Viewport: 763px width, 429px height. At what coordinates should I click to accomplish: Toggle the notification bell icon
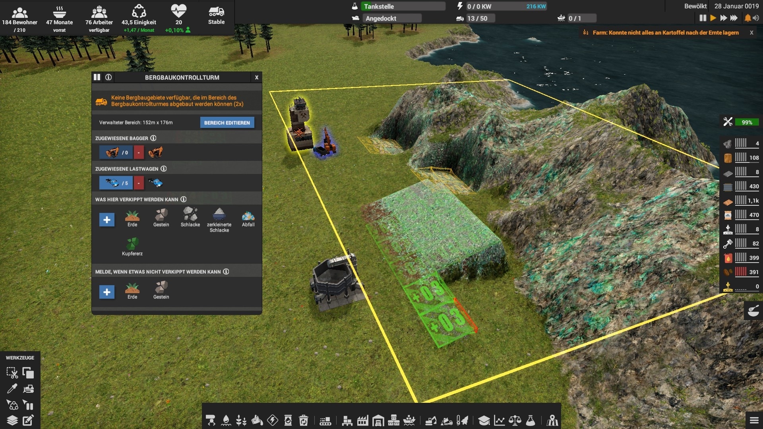point(747,18)
